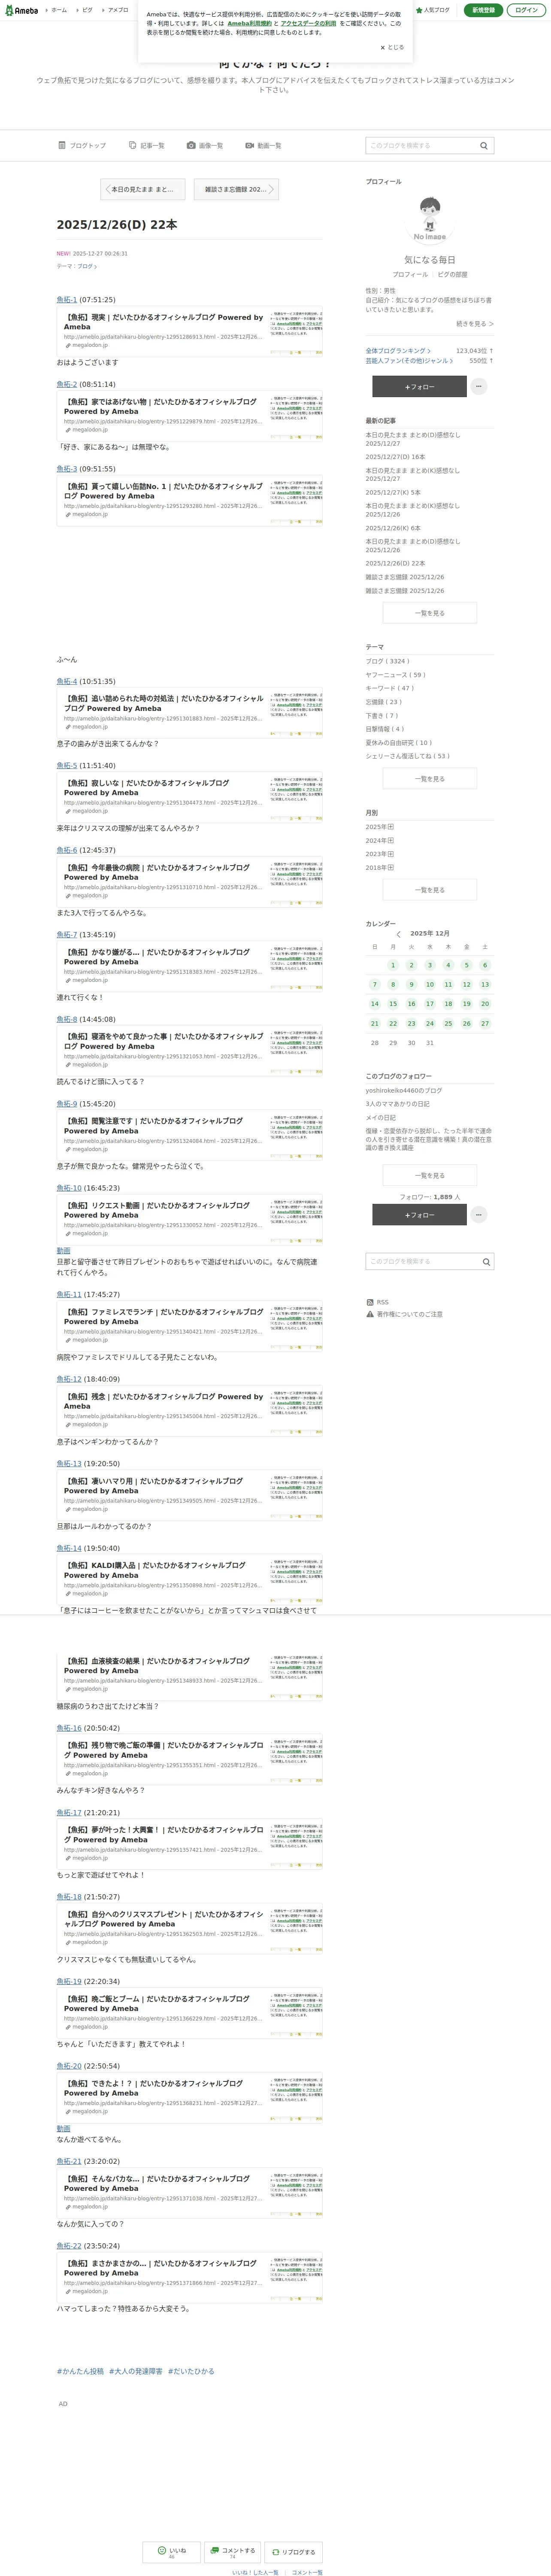Click the search magnifier in top blog search
551x2576 pixels.
484,146
